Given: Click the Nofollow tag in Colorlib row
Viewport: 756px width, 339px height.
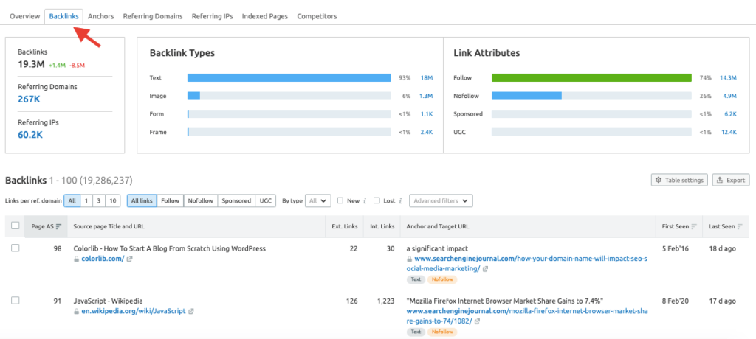Looking at the screenshot, I should tap(442, 279).
